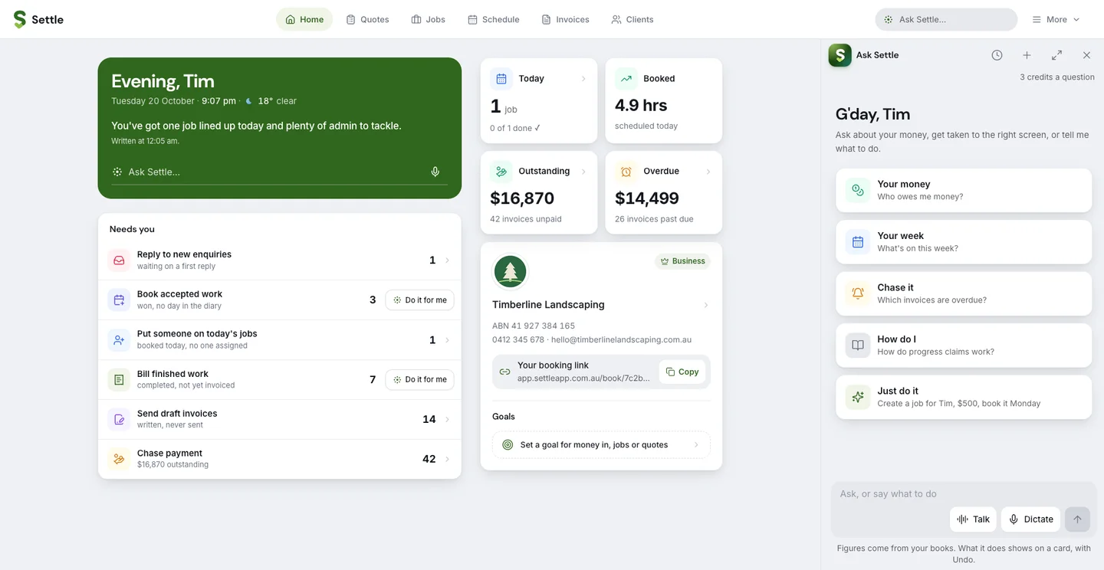1104x570 pixels.
Task: Open Put someone on today's jobs chevron
Action: click(x=448, y=340)
